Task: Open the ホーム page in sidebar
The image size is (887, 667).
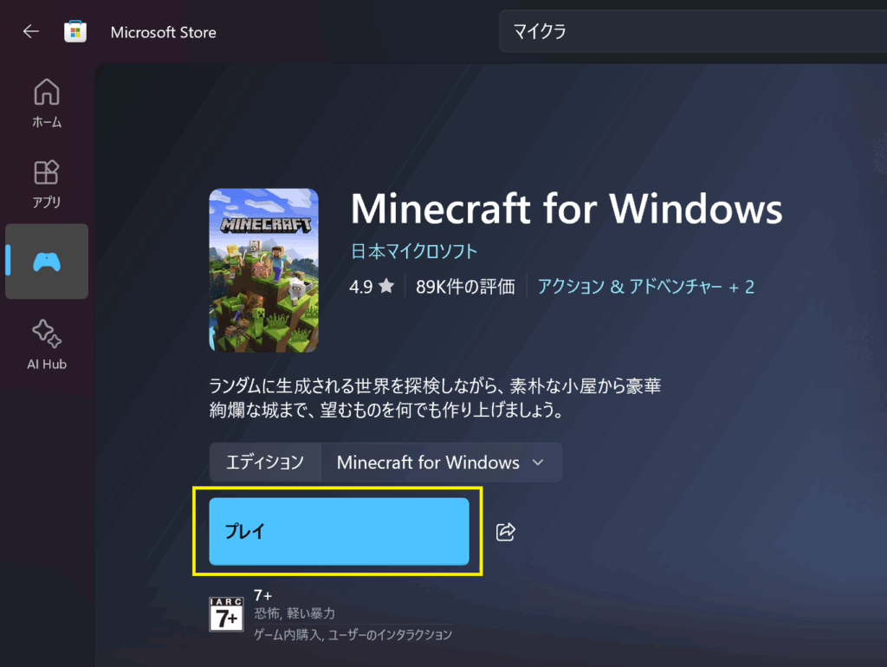Action: 47,102
